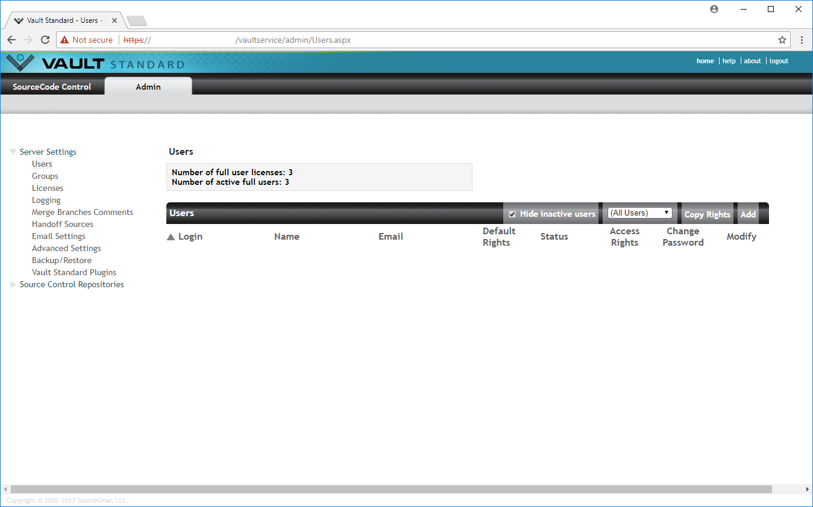This screenshot has width=813, height=507.
Task: Sort users by the Email column
Action: (391, 237)
